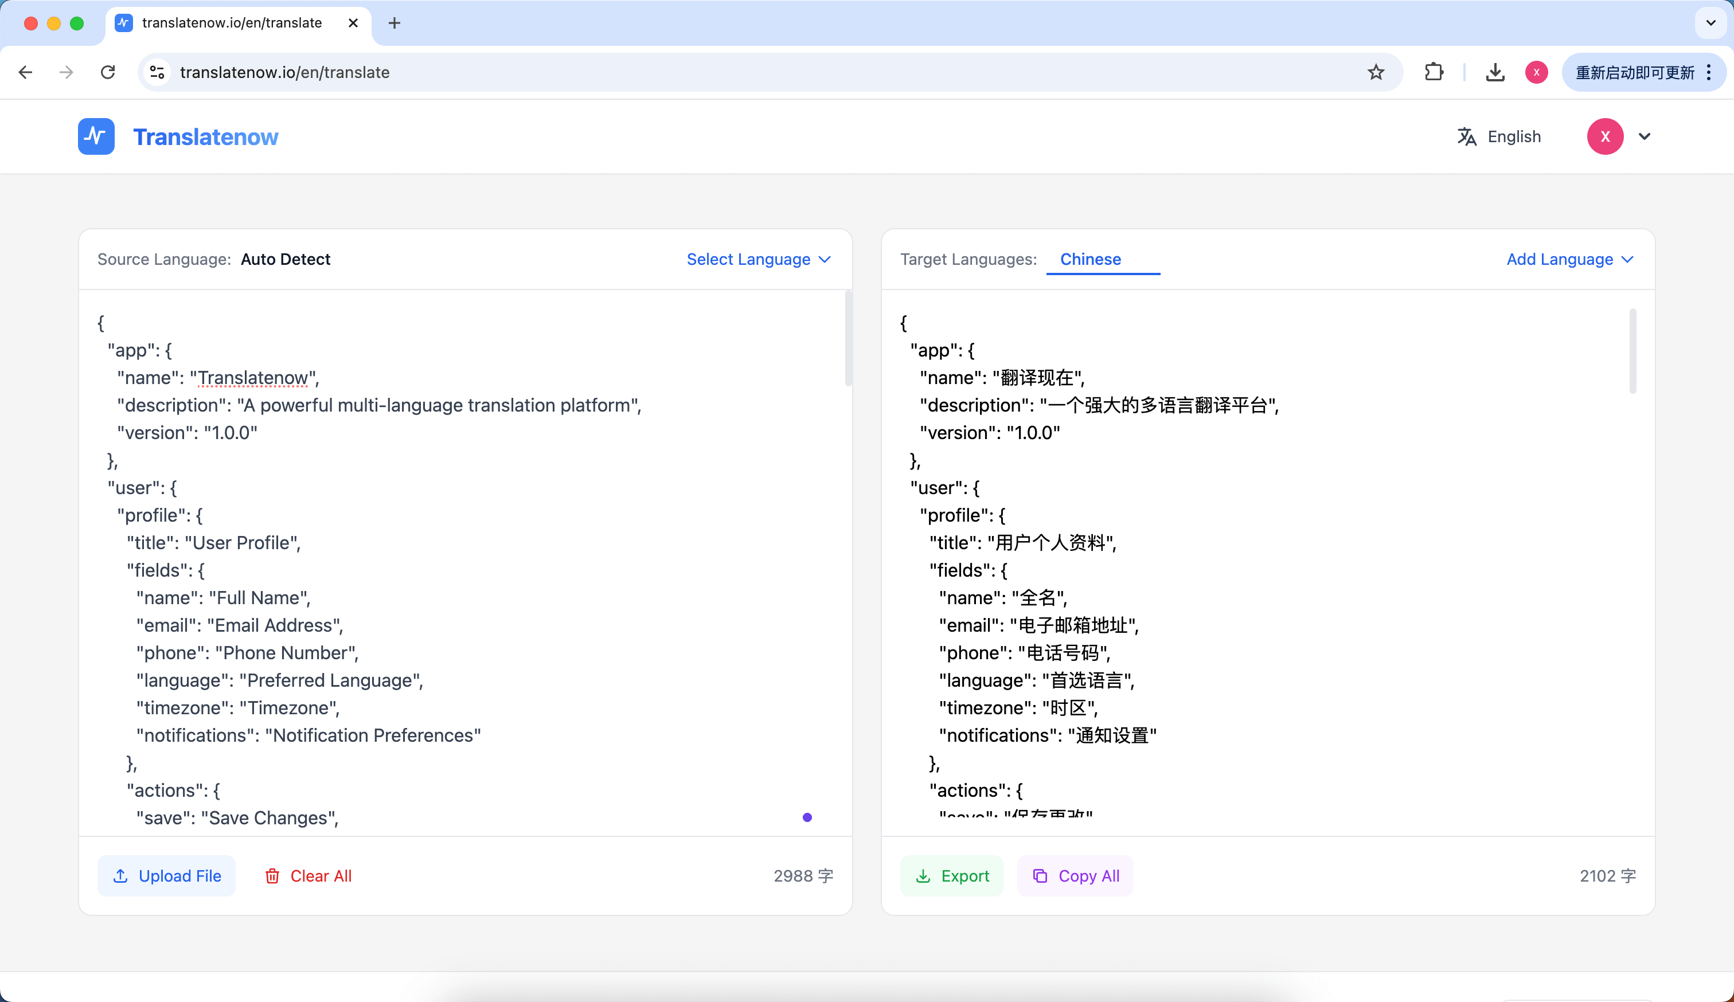Click the 2102 character count
The width and height of the screenshot is (1734, 1002).
(x=1607, y=875)
